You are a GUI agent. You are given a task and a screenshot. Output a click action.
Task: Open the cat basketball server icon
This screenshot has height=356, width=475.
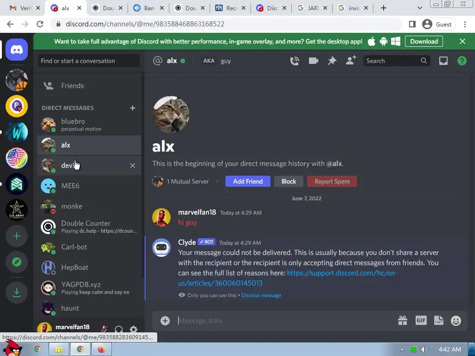[17, 80]
